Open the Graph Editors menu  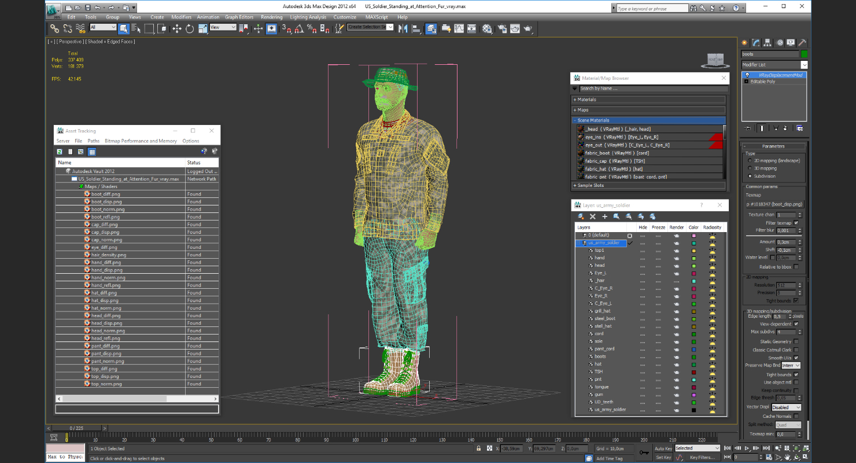239,17
